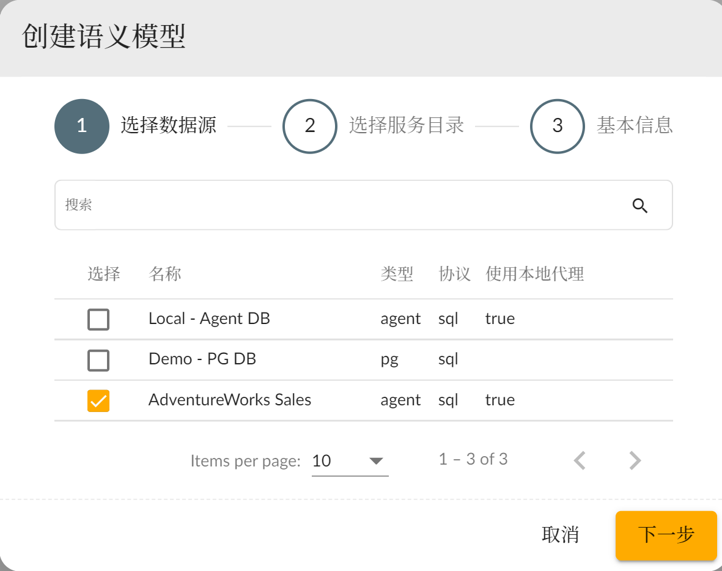Viewport: 722px width, 571px height.
Task: Select the Demo - PG DB checkbox
Action: [x=98, y=360]
